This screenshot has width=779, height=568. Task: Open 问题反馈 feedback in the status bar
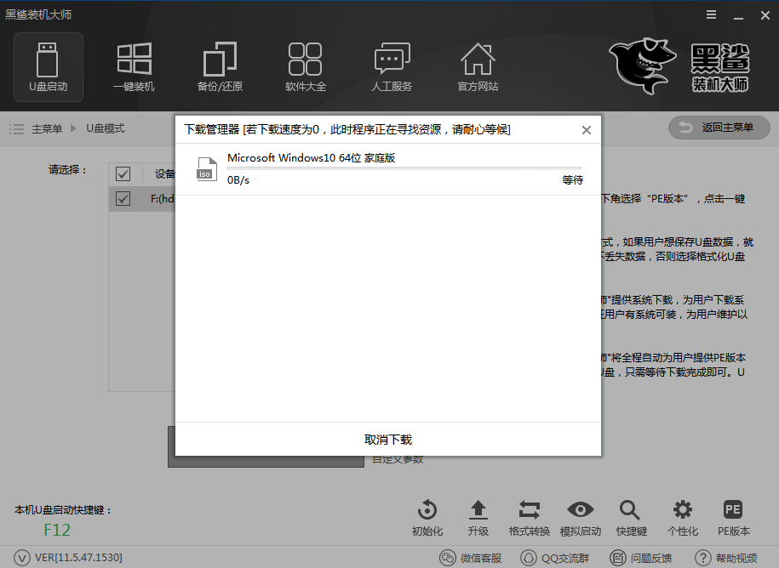(641, 558)
